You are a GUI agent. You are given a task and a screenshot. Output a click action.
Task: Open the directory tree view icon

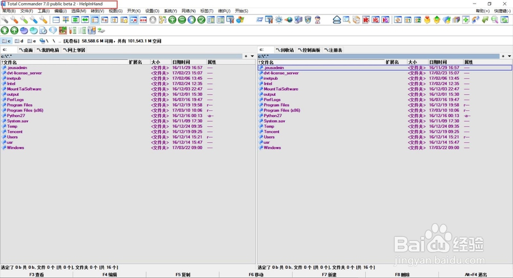[163, 20]
